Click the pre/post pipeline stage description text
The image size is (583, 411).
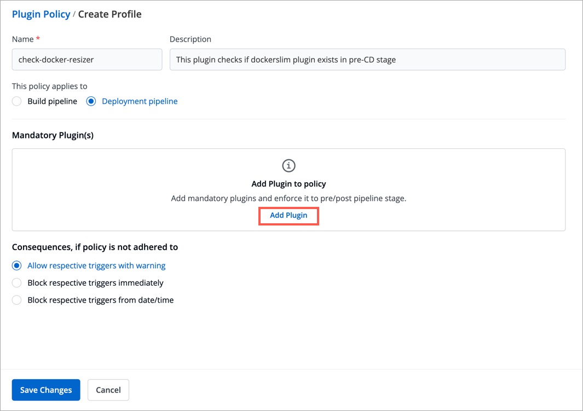coord(288,198)
